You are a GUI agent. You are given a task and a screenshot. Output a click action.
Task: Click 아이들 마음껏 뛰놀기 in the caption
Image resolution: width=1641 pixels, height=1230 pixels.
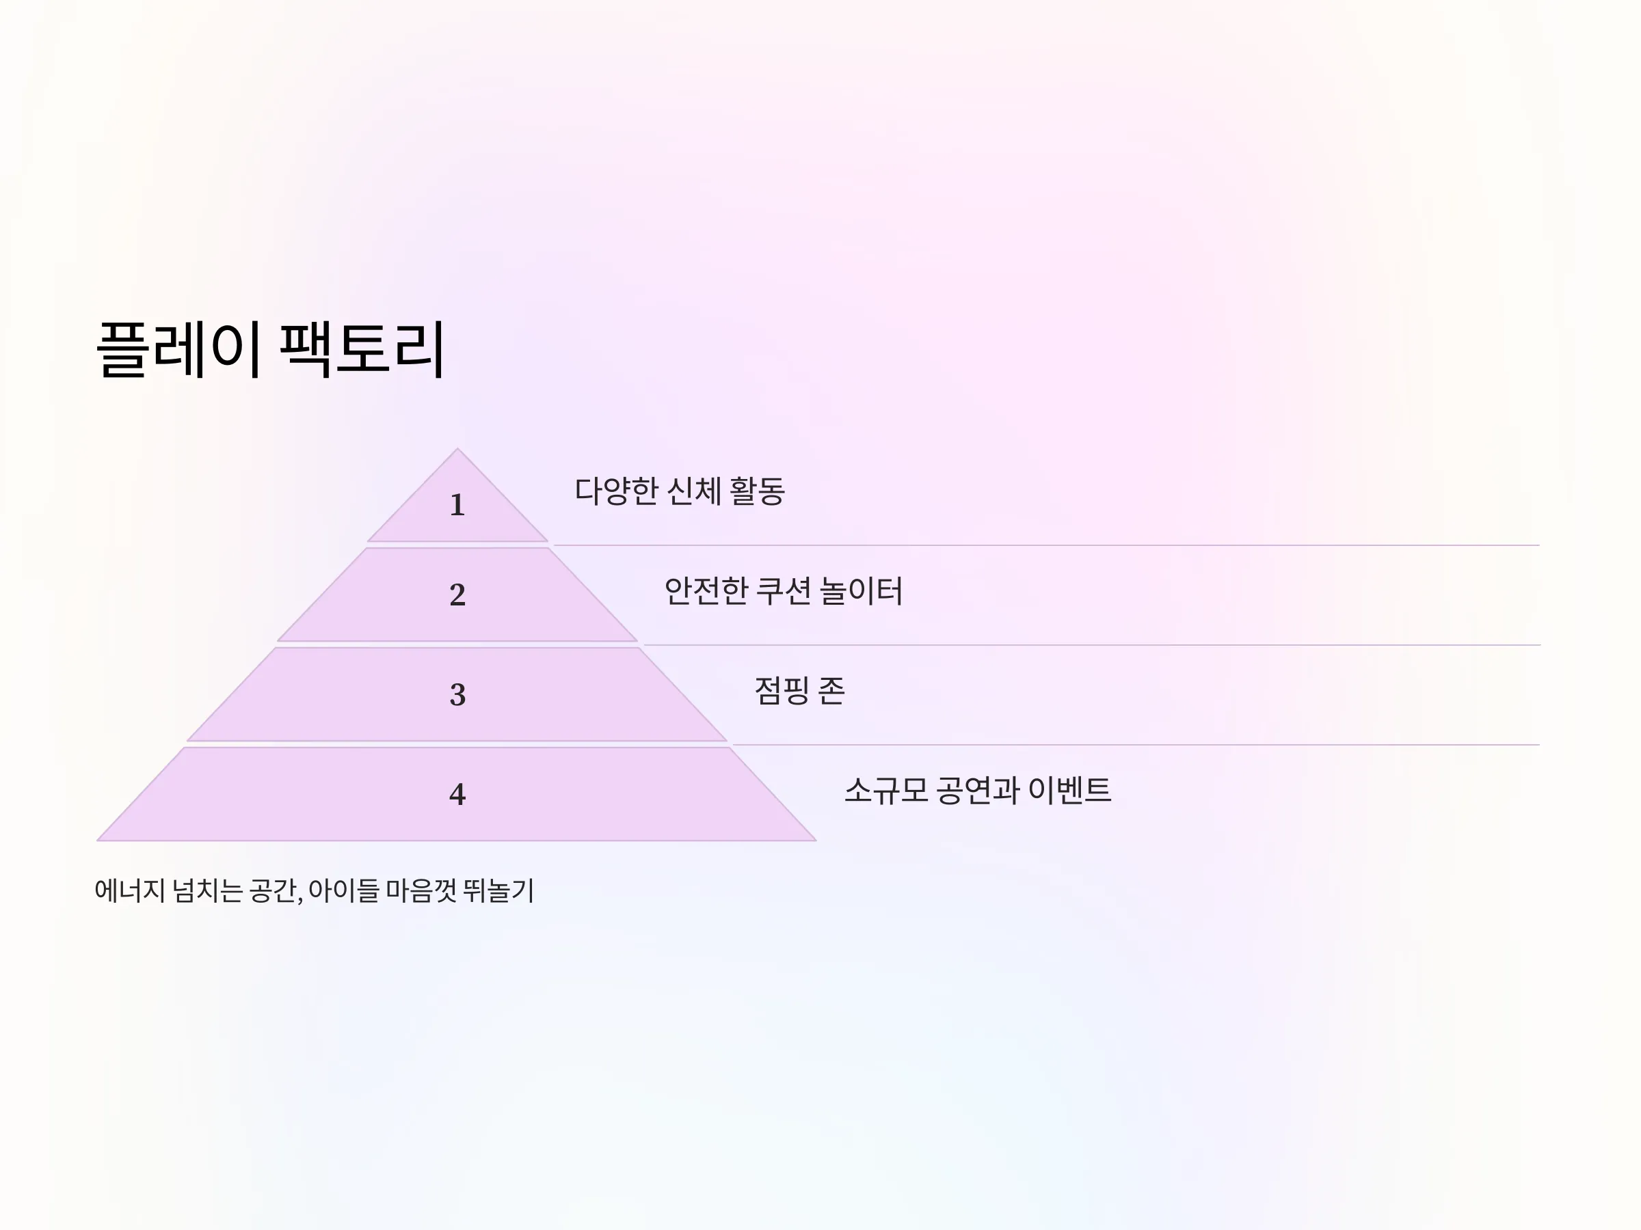421,890
